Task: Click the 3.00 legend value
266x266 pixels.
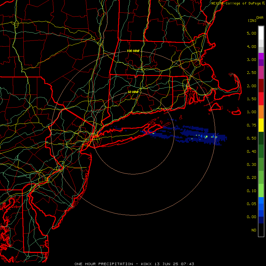Action: [252, 59]
